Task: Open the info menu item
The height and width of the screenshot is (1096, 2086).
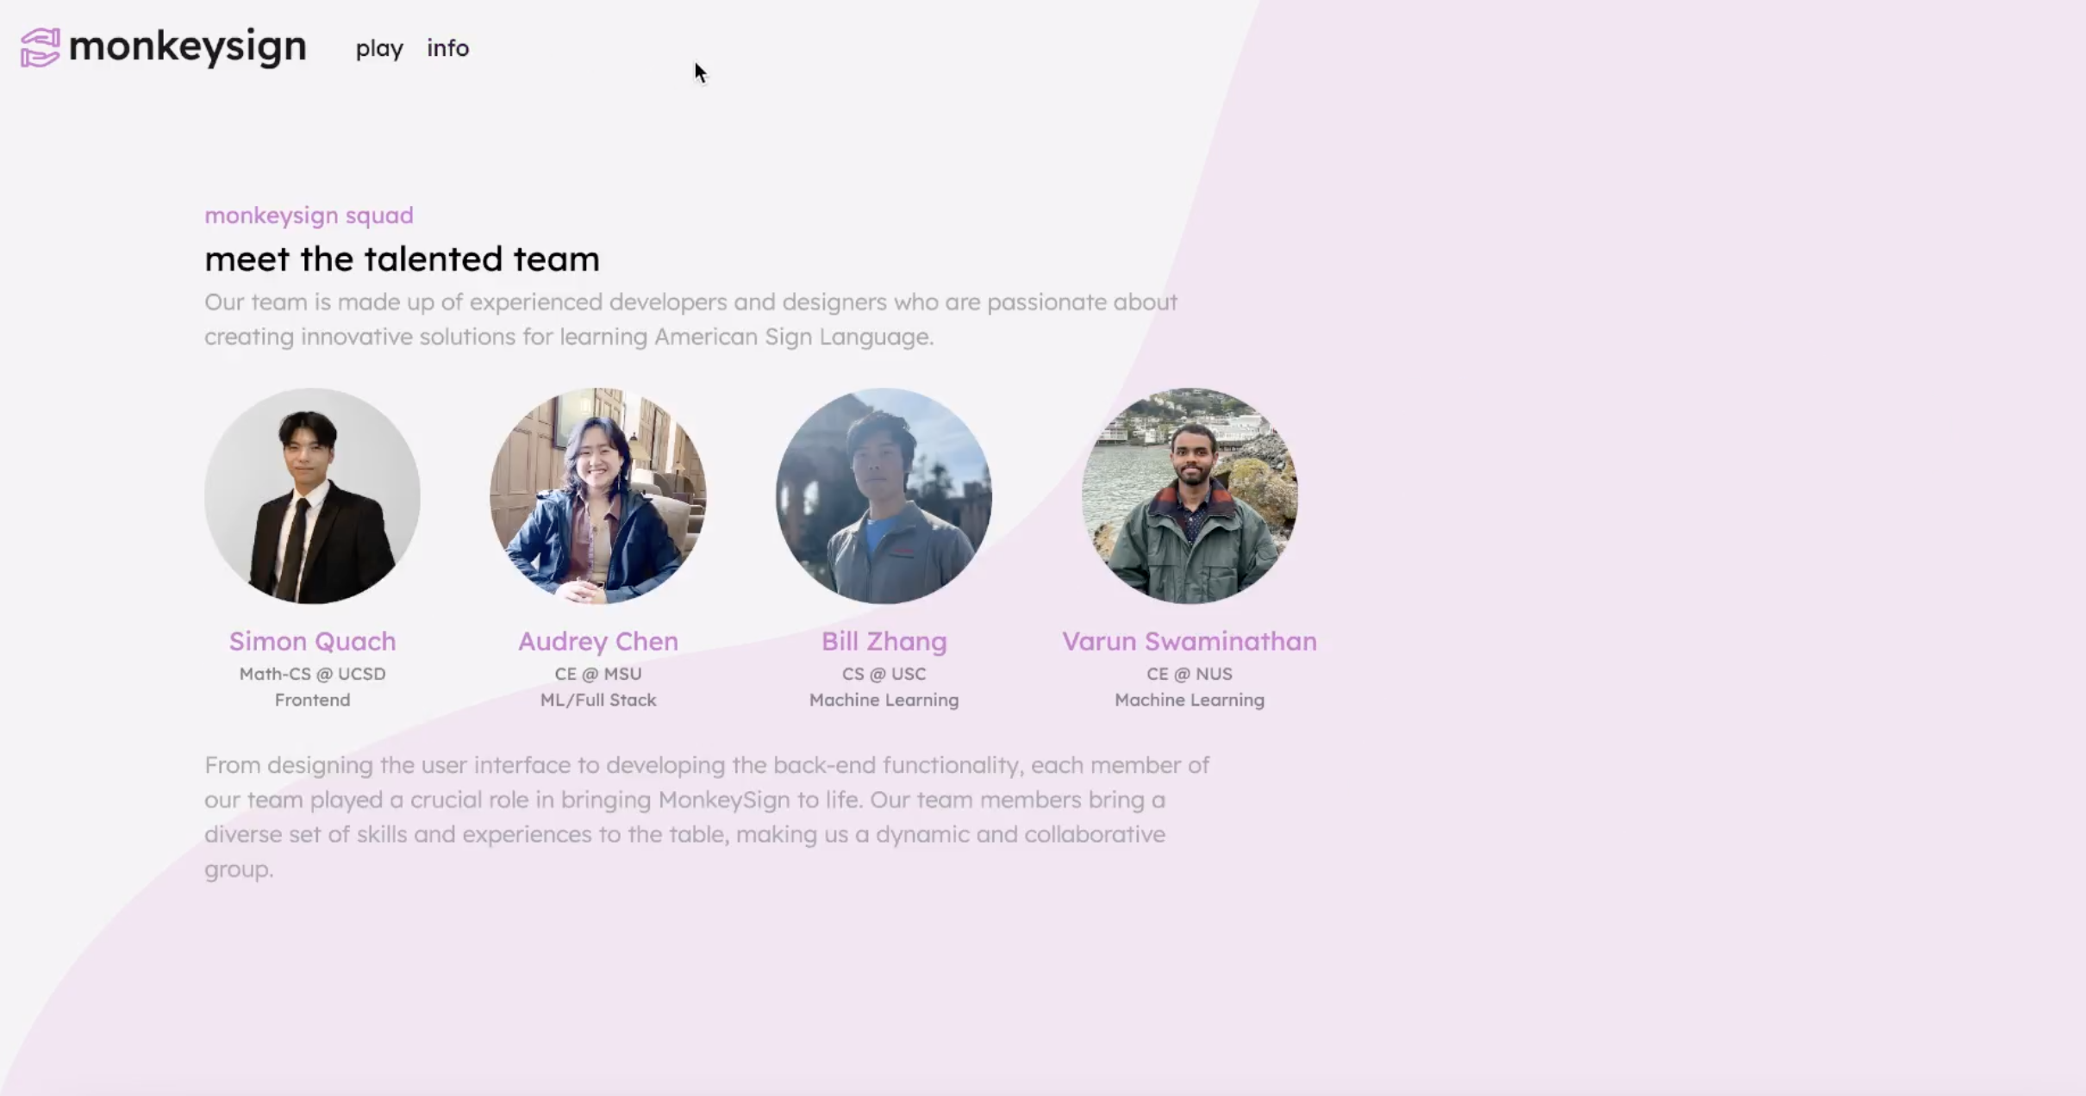Action: (447, 48)
